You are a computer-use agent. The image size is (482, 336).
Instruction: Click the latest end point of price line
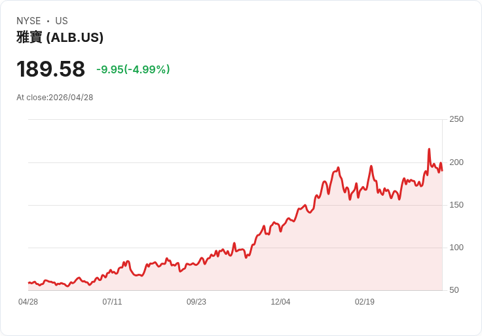tap(442, 170)
